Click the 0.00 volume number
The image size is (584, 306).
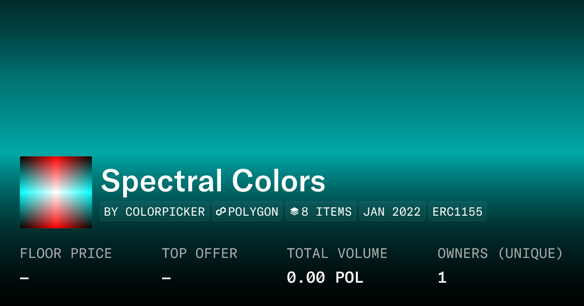pyautogui.click(x=306, y=278)
